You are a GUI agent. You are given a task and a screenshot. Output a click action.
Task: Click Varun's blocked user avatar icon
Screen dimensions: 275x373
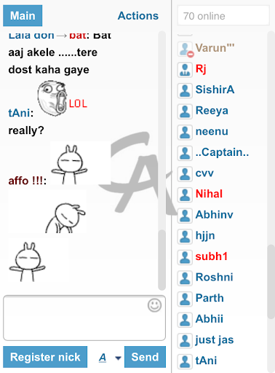tap(186, 50)
